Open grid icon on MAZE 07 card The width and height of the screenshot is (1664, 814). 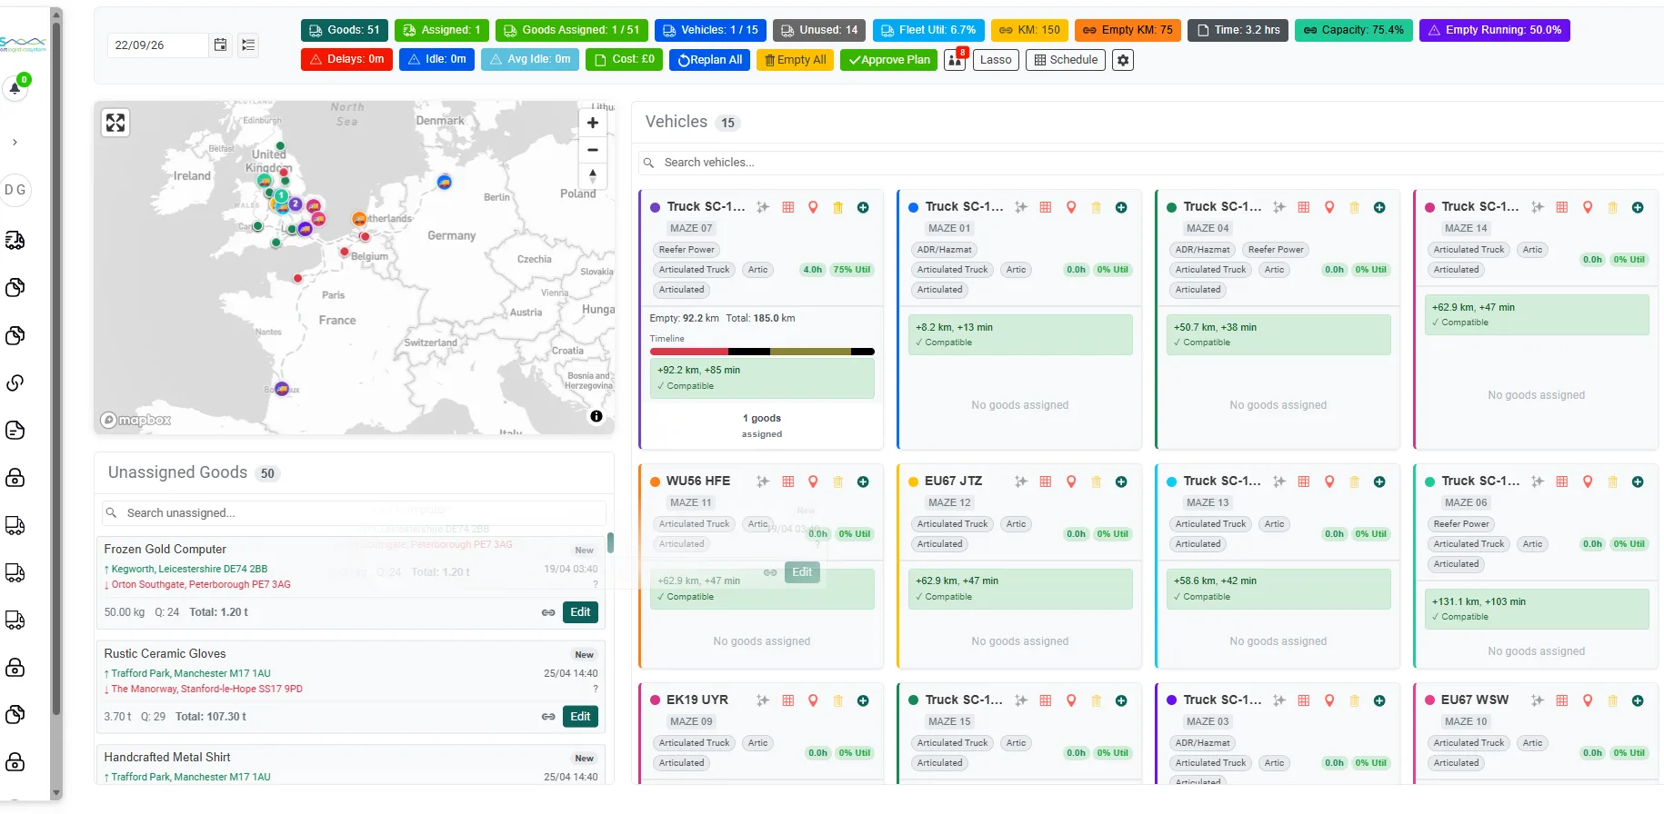[x=788, y=207]
